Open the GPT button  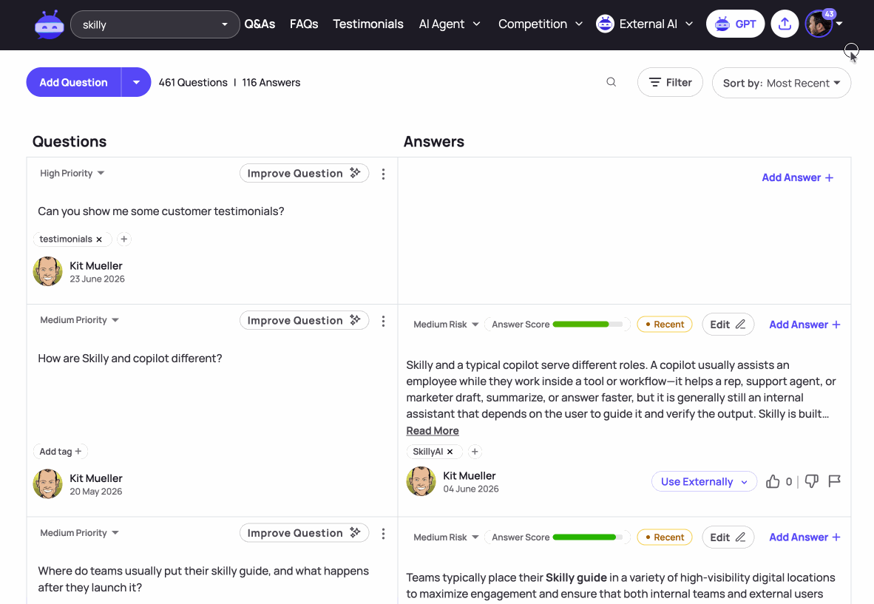point(735,24)
